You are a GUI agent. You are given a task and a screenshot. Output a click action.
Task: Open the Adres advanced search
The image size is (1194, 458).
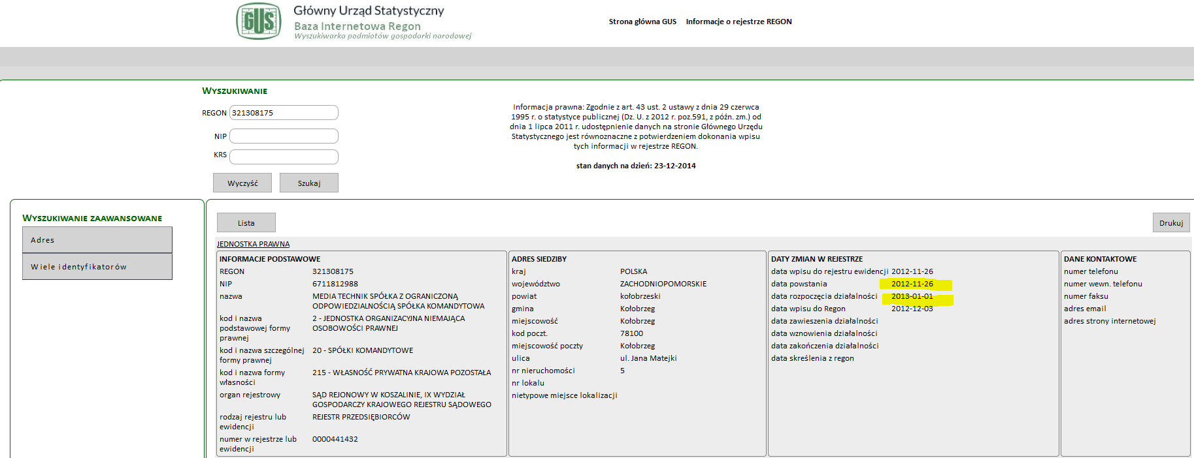click(97, 240)
